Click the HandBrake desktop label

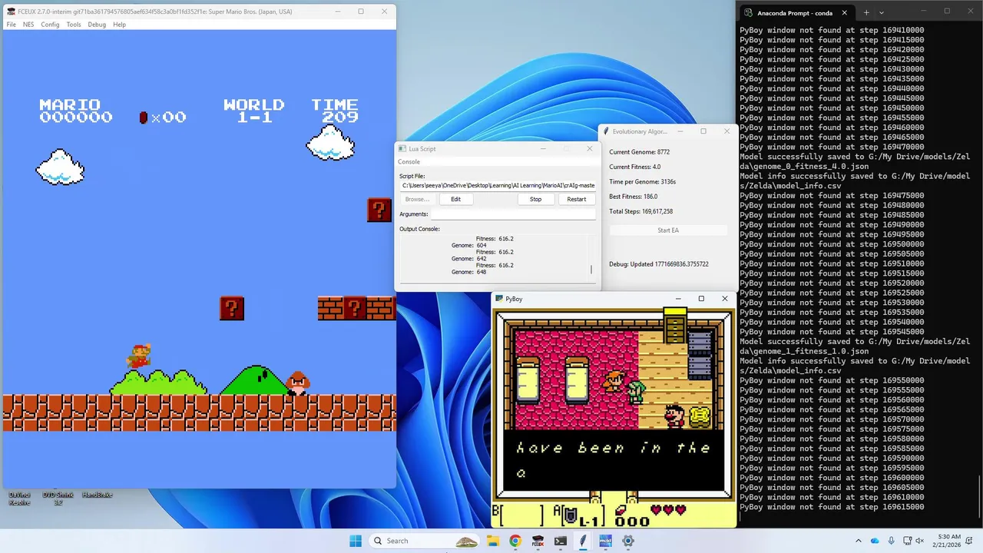97,495
